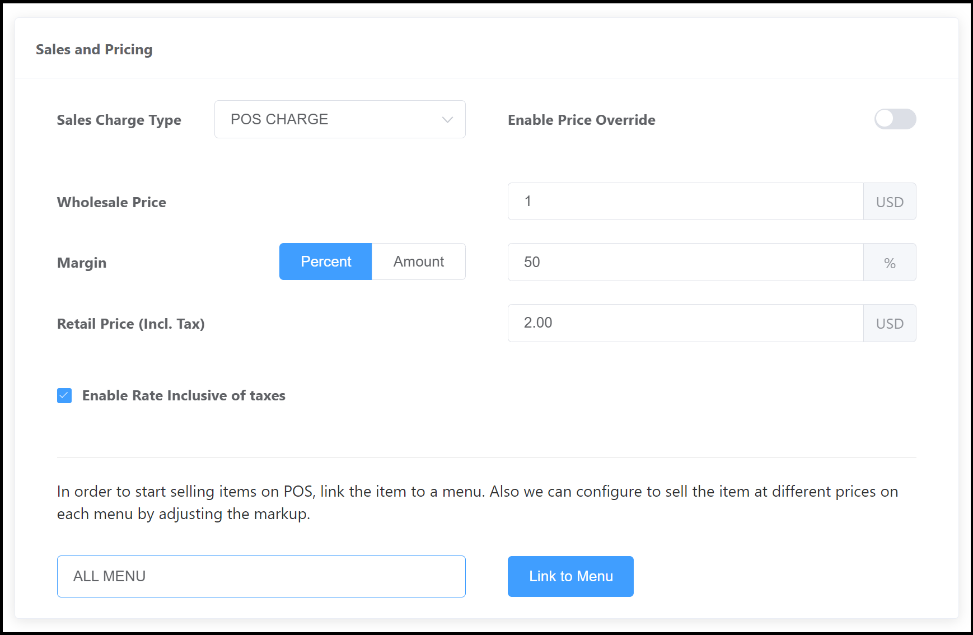Open the Sales Charge Type dropdown
Image resolution: width=973 pixels, height=635 pixels.
tap(340, 119)
